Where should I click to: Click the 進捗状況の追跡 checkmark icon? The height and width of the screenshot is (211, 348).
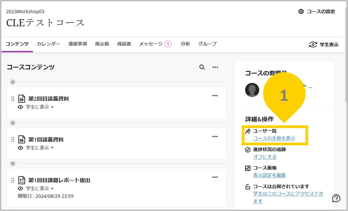pyautogui.click(x=248, y=150)
